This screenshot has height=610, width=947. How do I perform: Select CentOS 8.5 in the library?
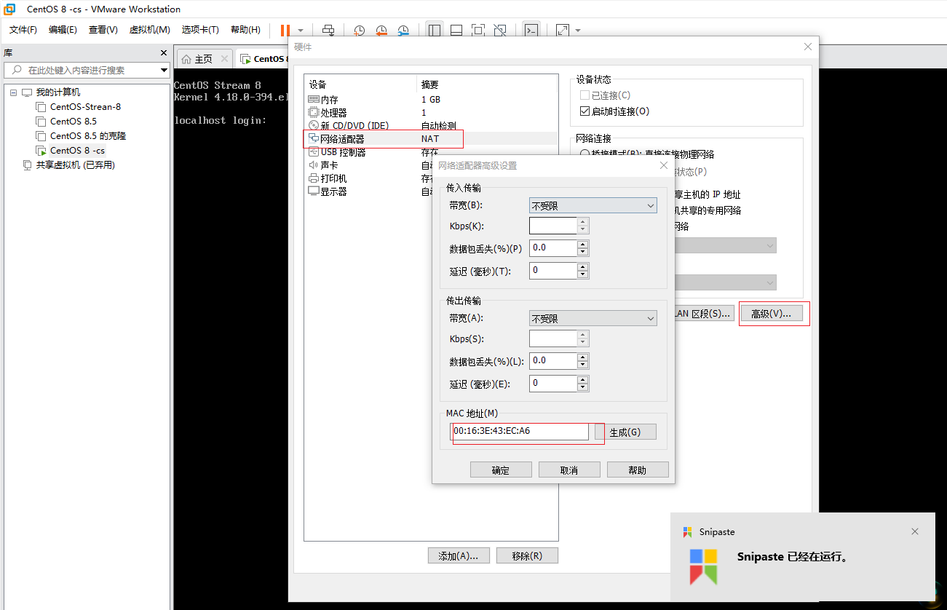coord(74,122)
